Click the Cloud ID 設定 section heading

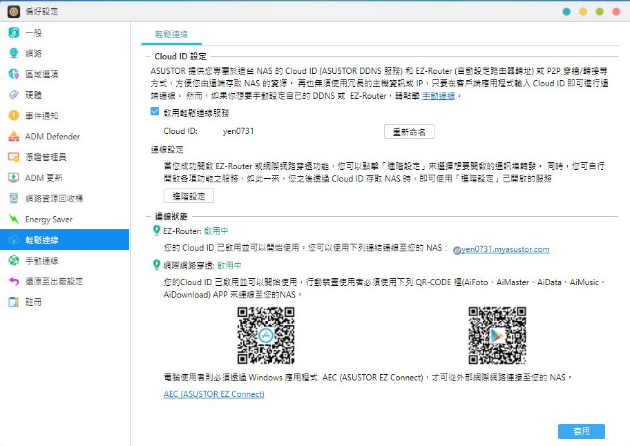pyautogui.click(x=180, y=56)
